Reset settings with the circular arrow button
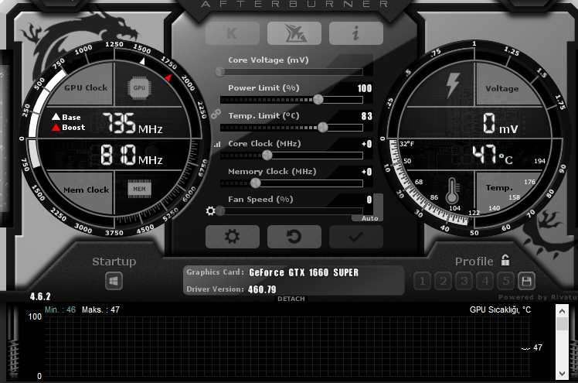 [294, 237]
